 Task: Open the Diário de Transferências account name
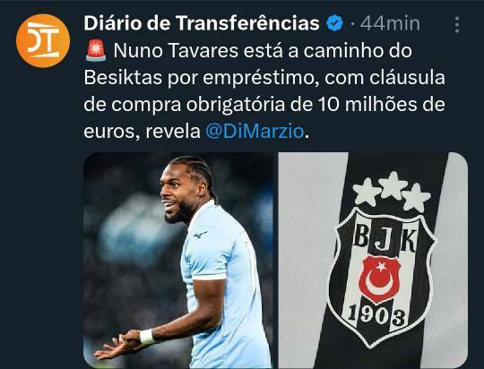(202, 23)
